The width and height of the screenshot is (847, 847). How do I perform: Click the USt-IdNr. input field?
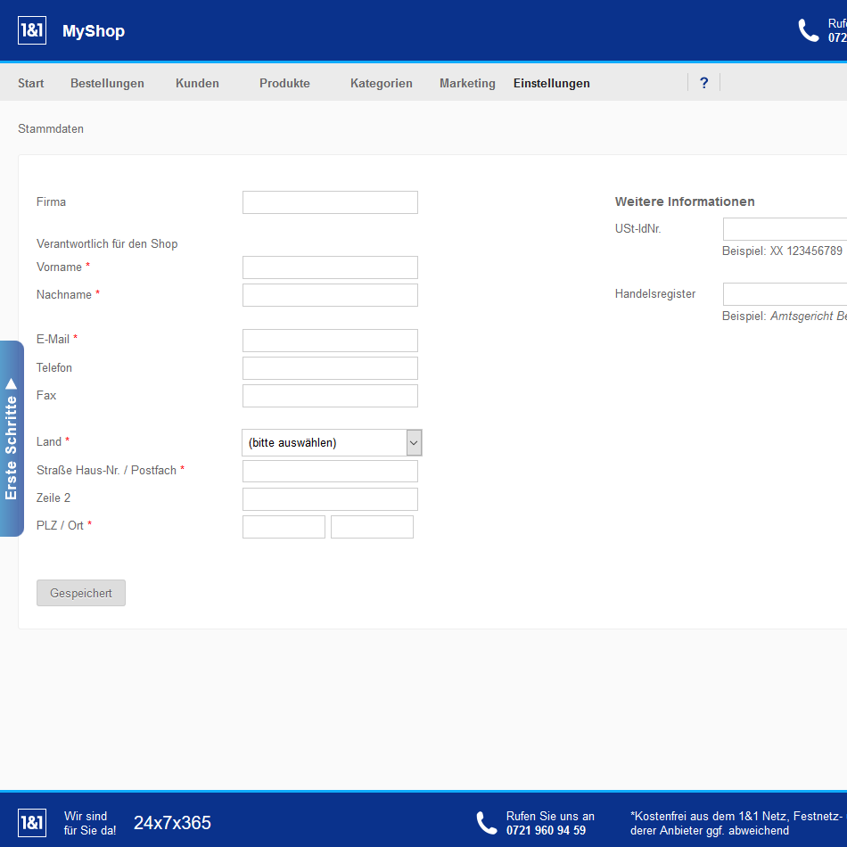pyautogui.click(x=785, y=229)
